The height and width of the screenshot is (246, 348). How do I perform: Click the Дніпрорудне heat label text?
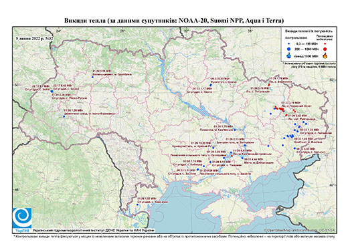pyautogui.click(x=259, y=161)
